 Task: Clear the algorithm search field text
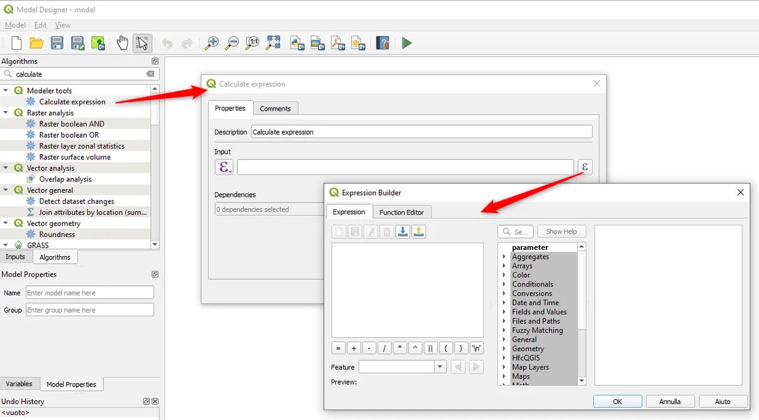pos(151,74)
